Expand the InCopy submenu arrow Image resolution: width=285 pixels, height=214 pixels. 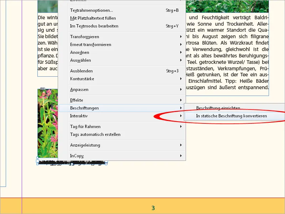tap(181, 156)
